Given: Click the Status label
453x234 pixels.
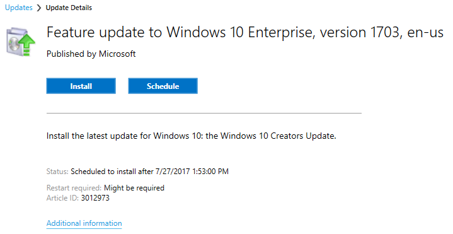Looking at the screenshot, I should pyautogui.click(x=57, y=172).
